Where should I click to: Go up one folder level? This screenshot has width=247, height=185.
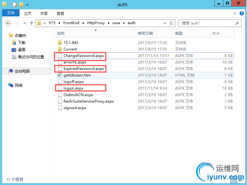point(32,23)
